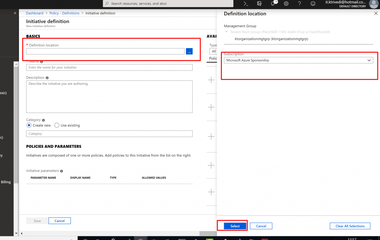The height and width of the screenshot is (240, 380).
Task: Collapse the Tenant Root Group node
Action: 227,32
